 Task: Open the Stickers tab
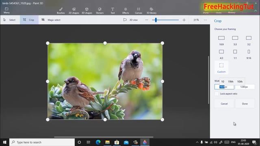coord(100,11)
